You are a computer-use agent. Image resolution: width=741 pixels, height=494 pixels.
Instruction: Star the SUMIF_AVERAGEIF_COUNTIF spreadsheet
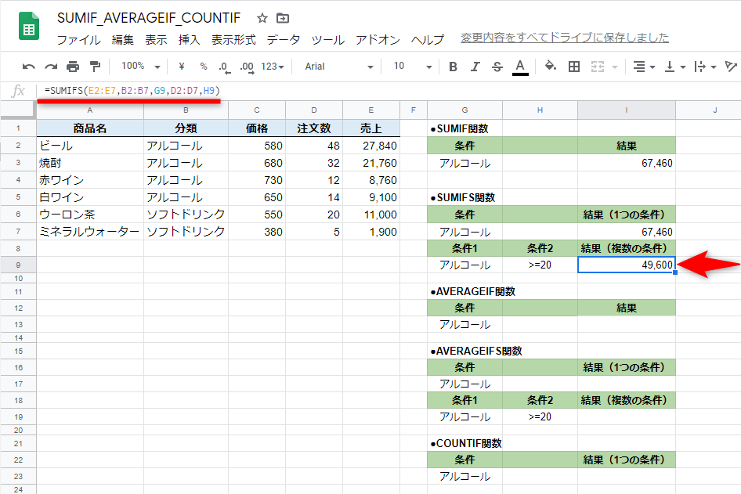click(x=261, y=17)
